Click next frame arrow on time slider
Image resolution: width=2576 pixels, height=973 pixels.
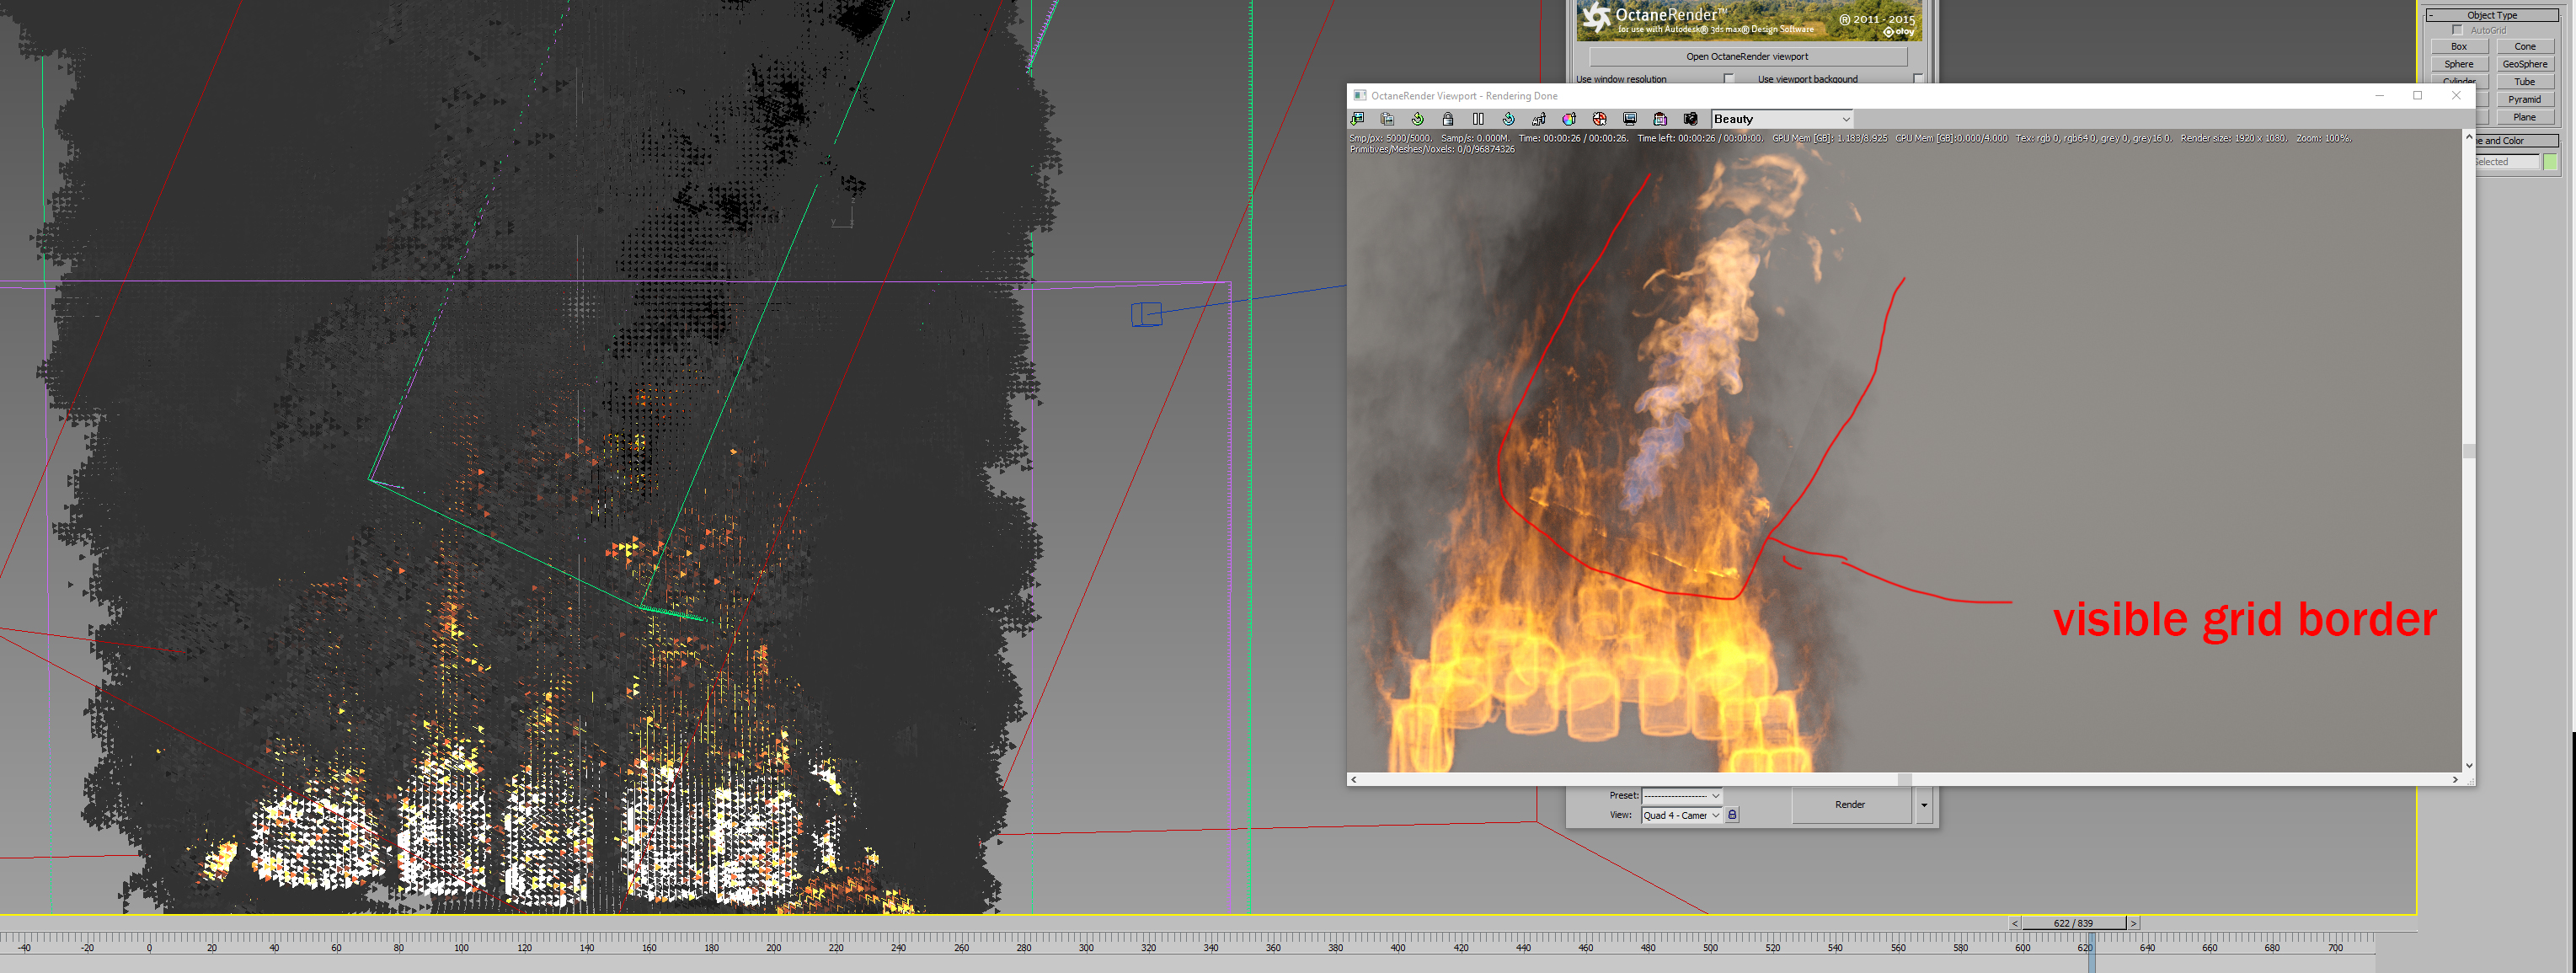tap(2133, 923)
